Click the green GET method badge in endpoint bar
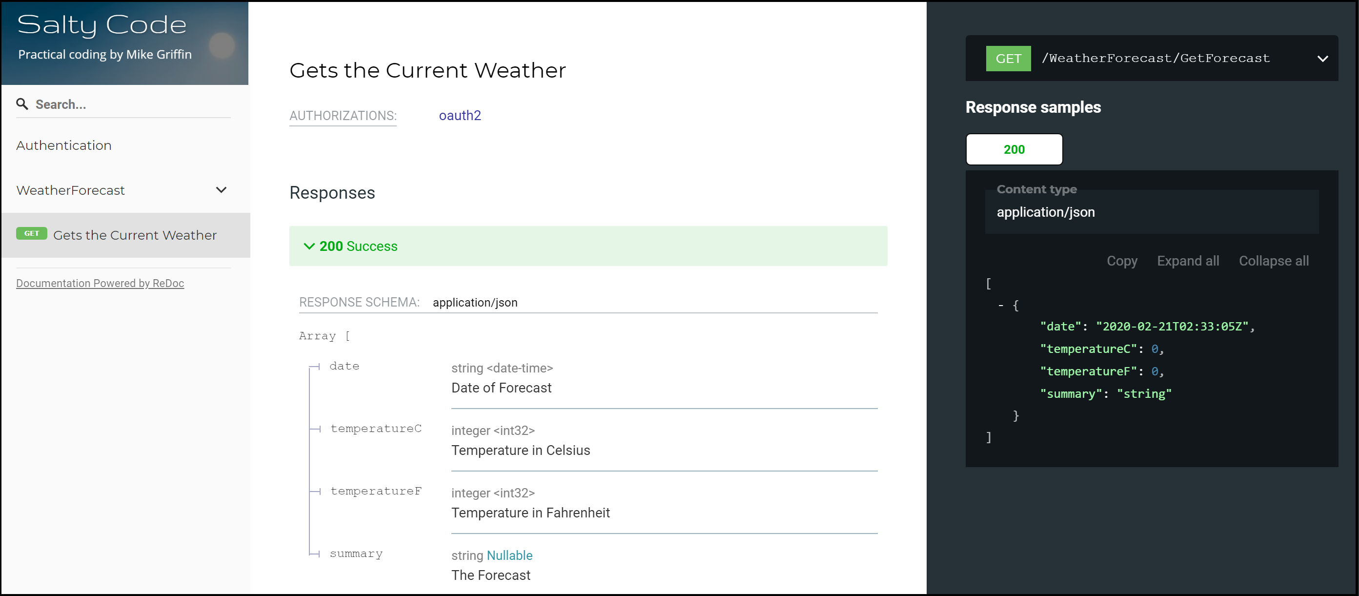This screenshot has height=596, width=1359. [1008, 59]
